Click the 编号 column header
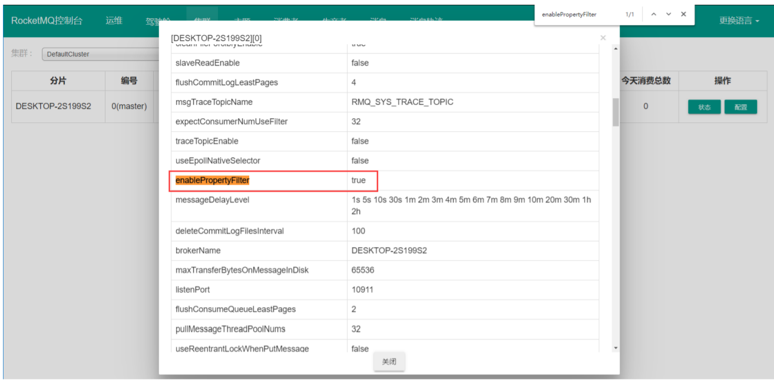774x390 pixels. pos(129,81)
